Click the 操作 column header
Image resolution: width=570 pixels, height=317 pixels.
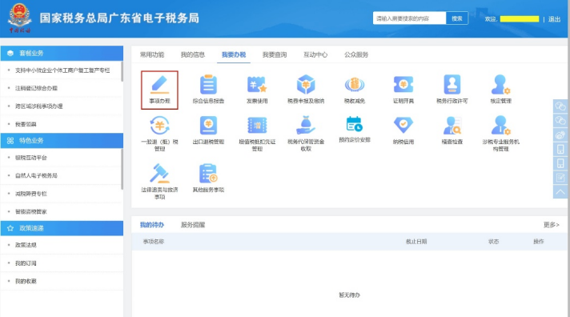tap(538, 242)
